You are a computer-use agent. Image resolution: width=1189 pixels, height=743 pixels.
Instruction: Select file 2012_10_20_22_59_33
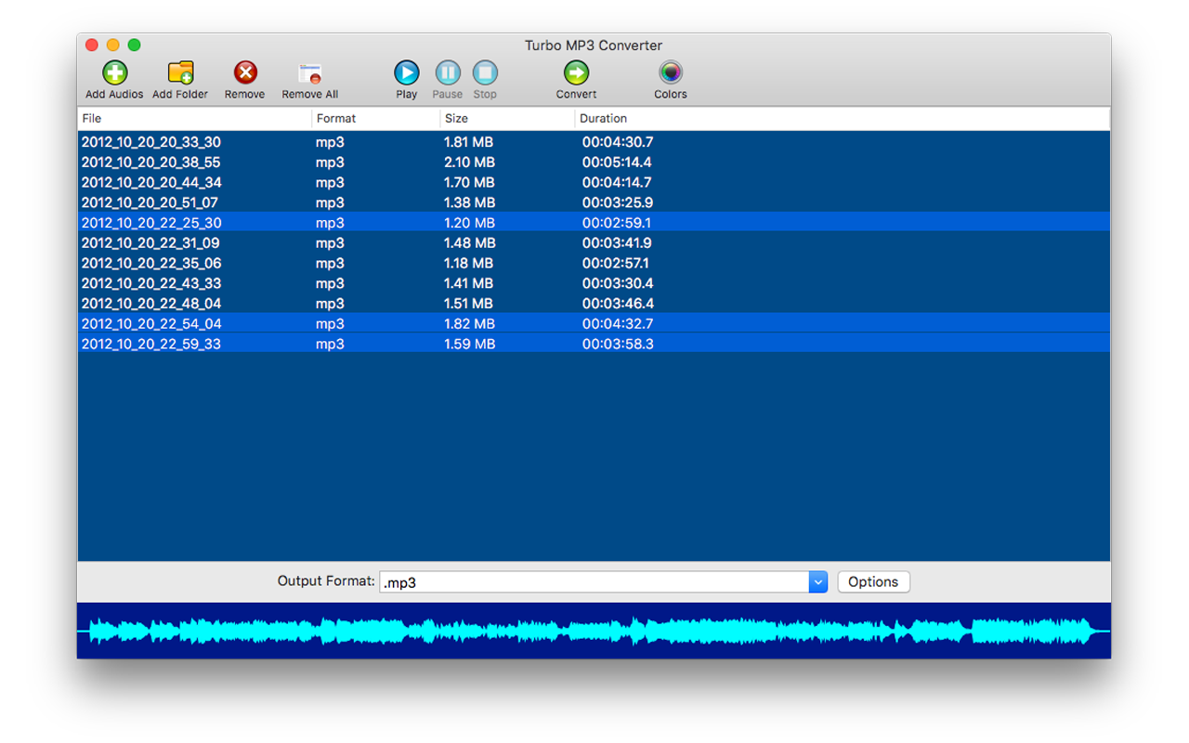pyautogui.click(x=151, y=345)
